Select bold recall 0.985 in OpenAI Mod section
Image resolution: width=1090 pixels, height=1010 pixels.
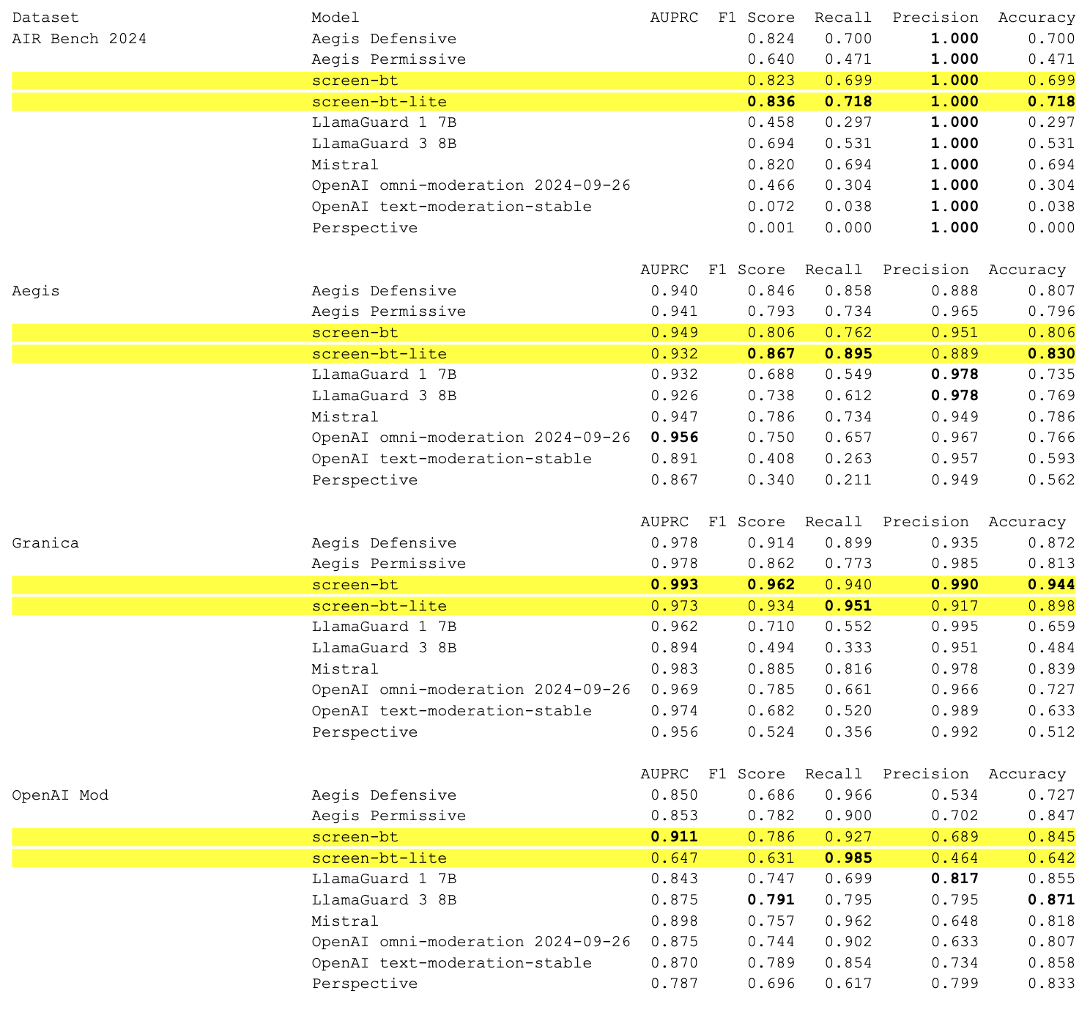tap(848, 858)
